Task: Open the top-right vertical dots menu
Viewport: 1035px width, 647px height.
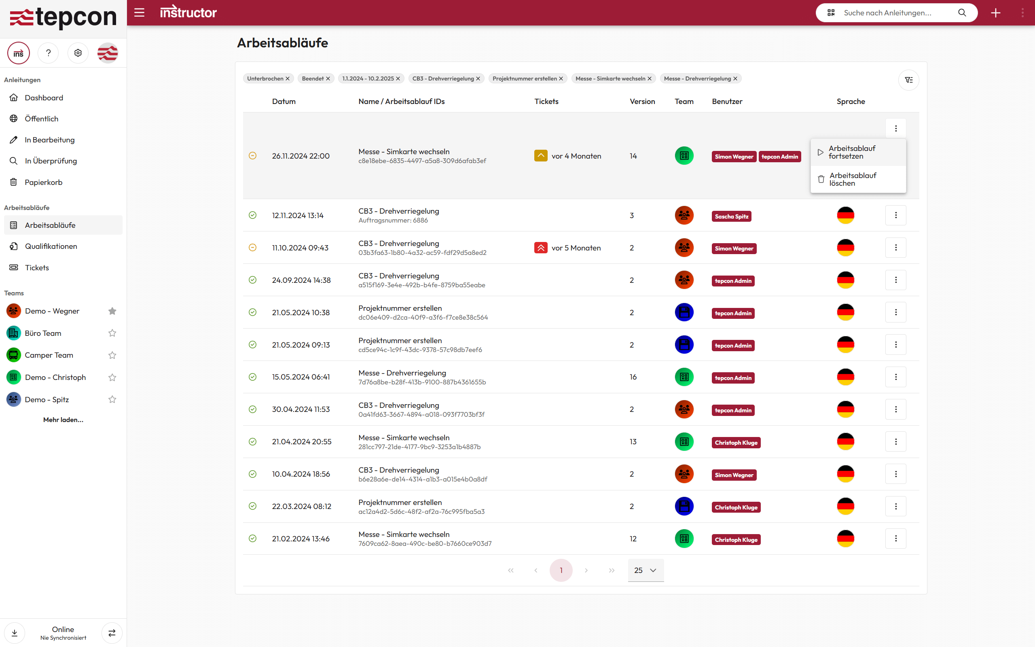Action: 1022,13
